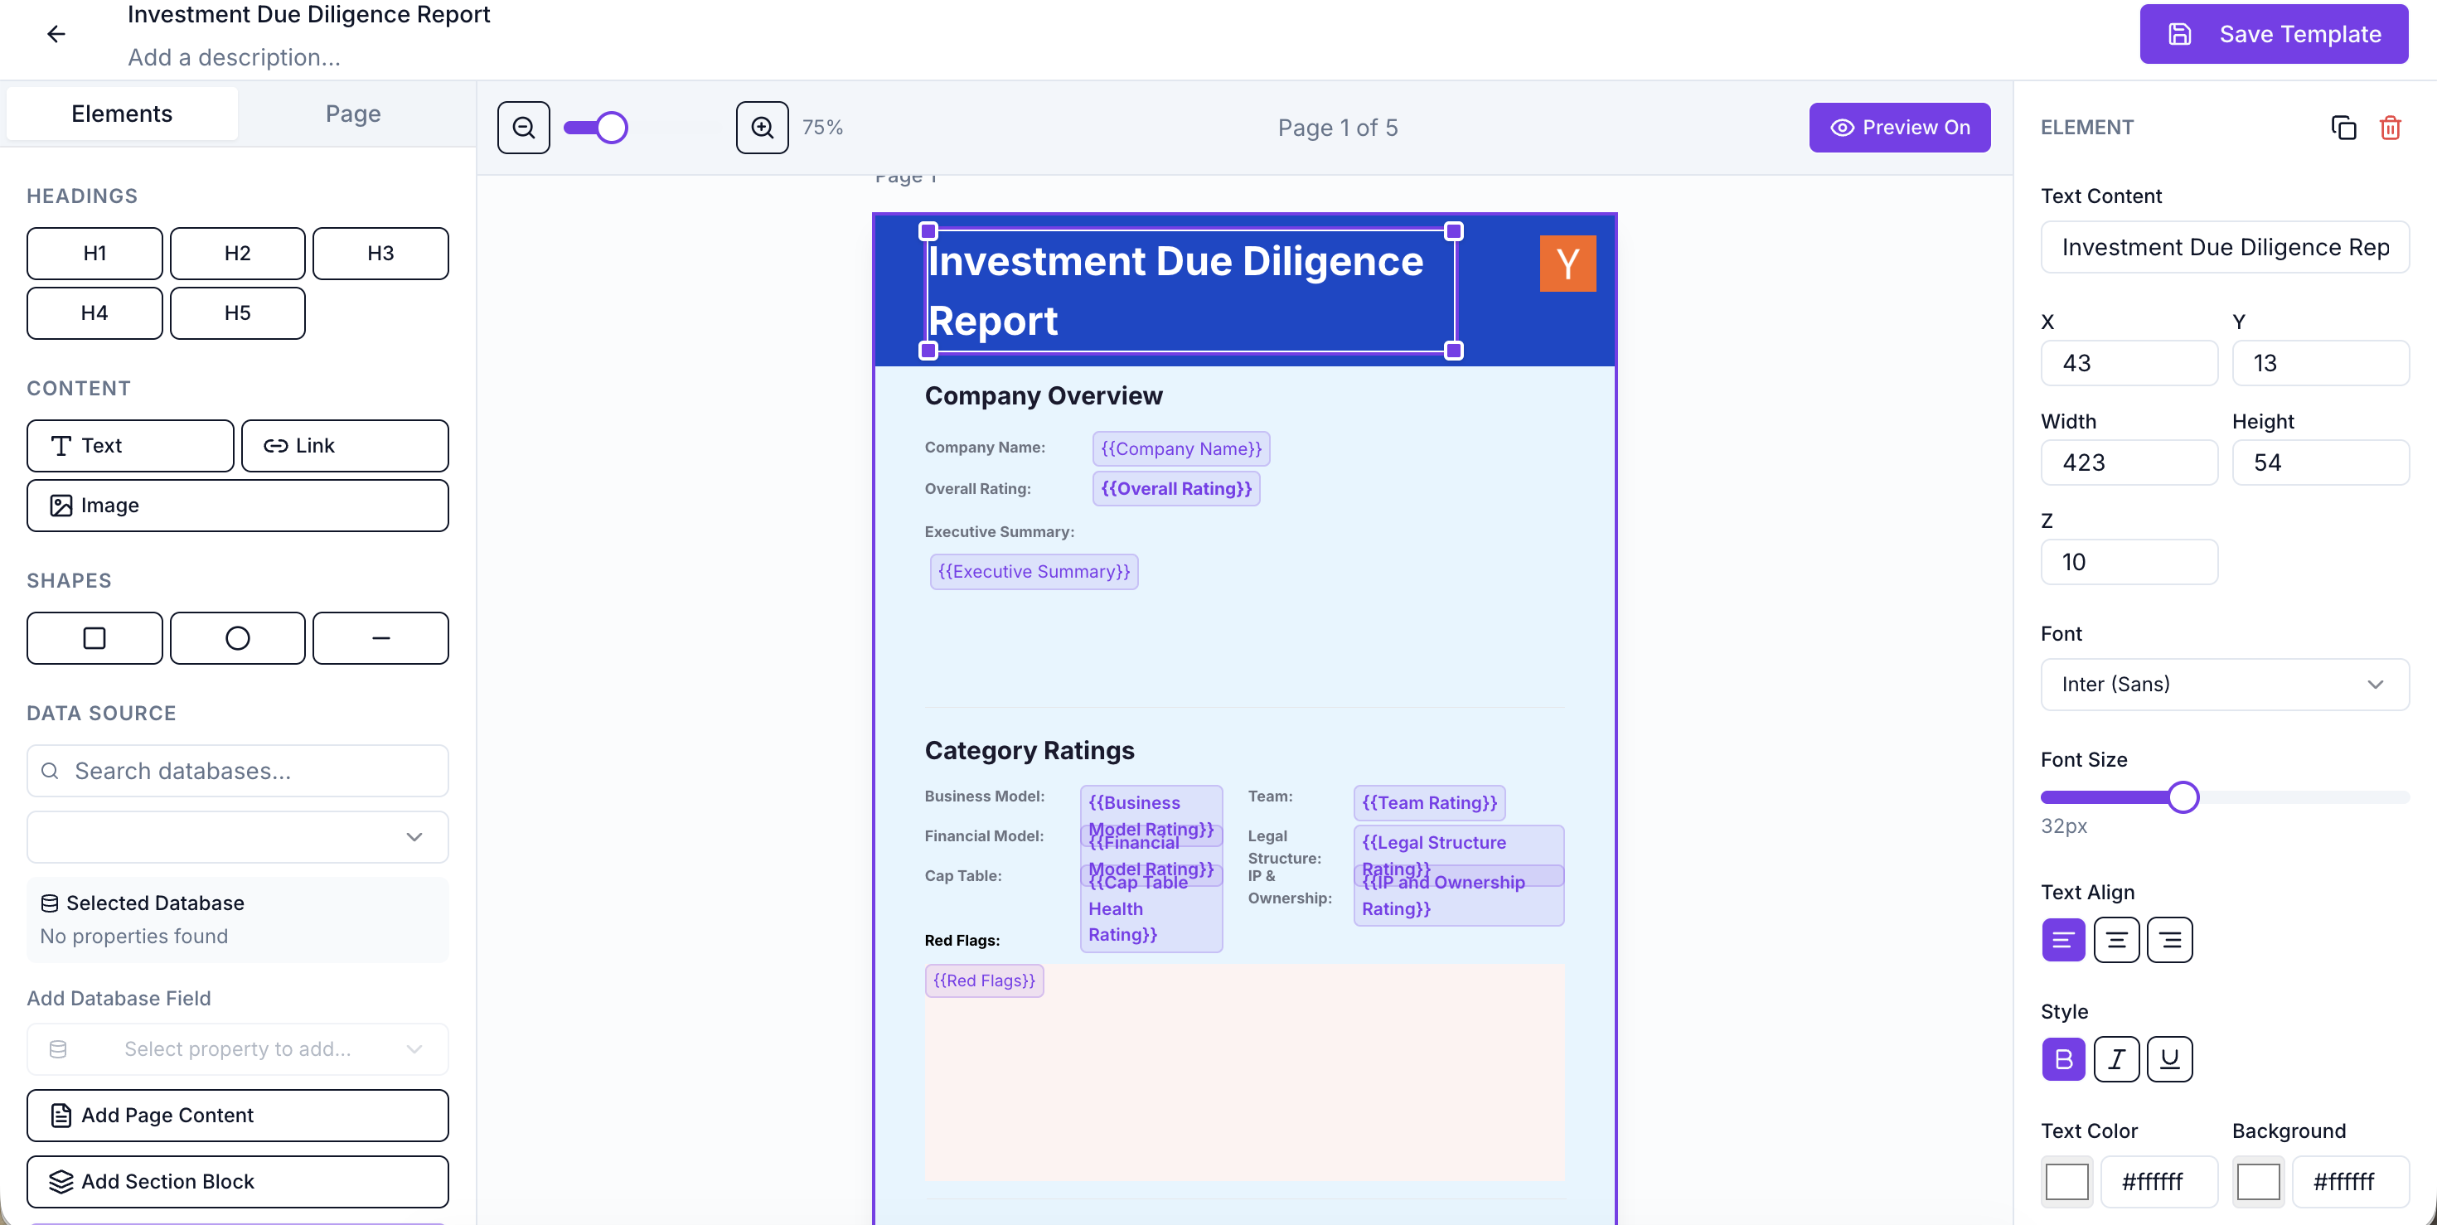Click the Text Content input field
2437x1225 pixels.
(2224, 247)
